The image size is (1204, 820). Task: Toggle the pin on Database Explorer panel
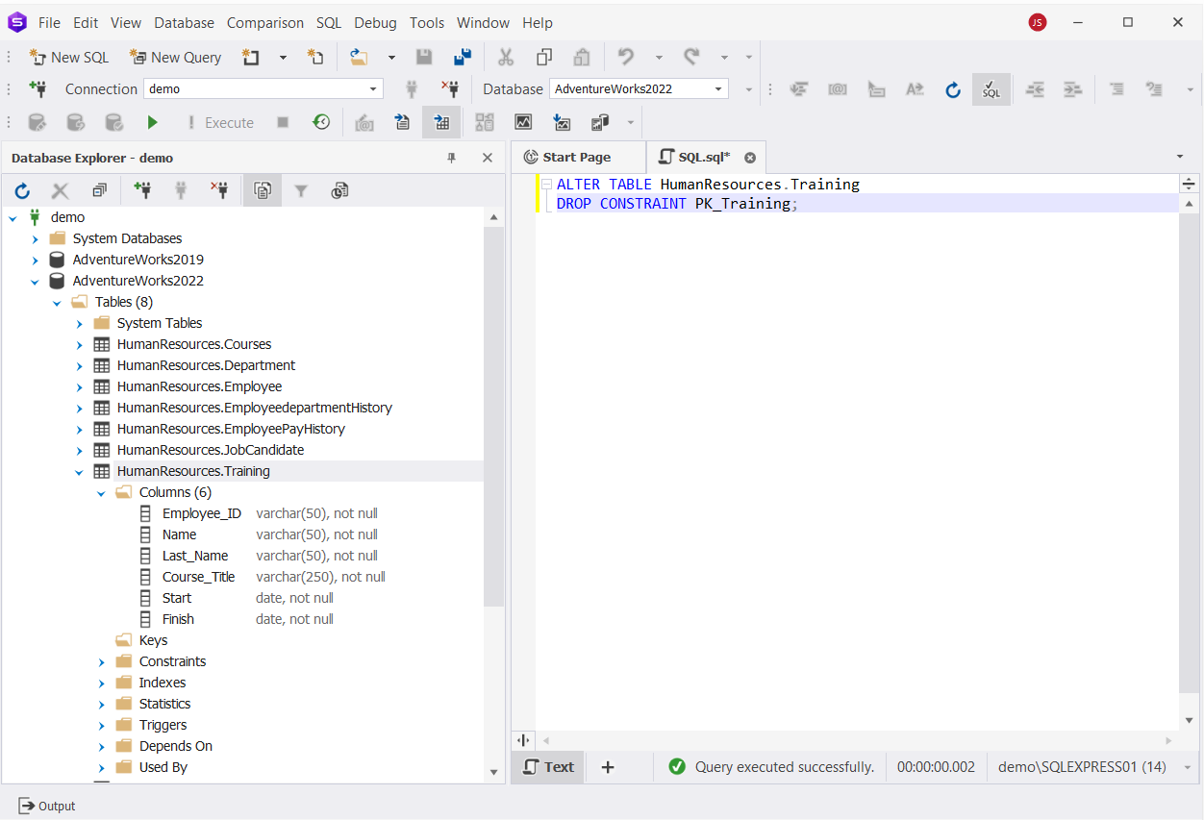(452, 158)
